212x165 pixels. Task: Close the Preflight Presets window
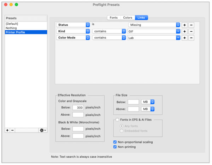pos(6,5)
